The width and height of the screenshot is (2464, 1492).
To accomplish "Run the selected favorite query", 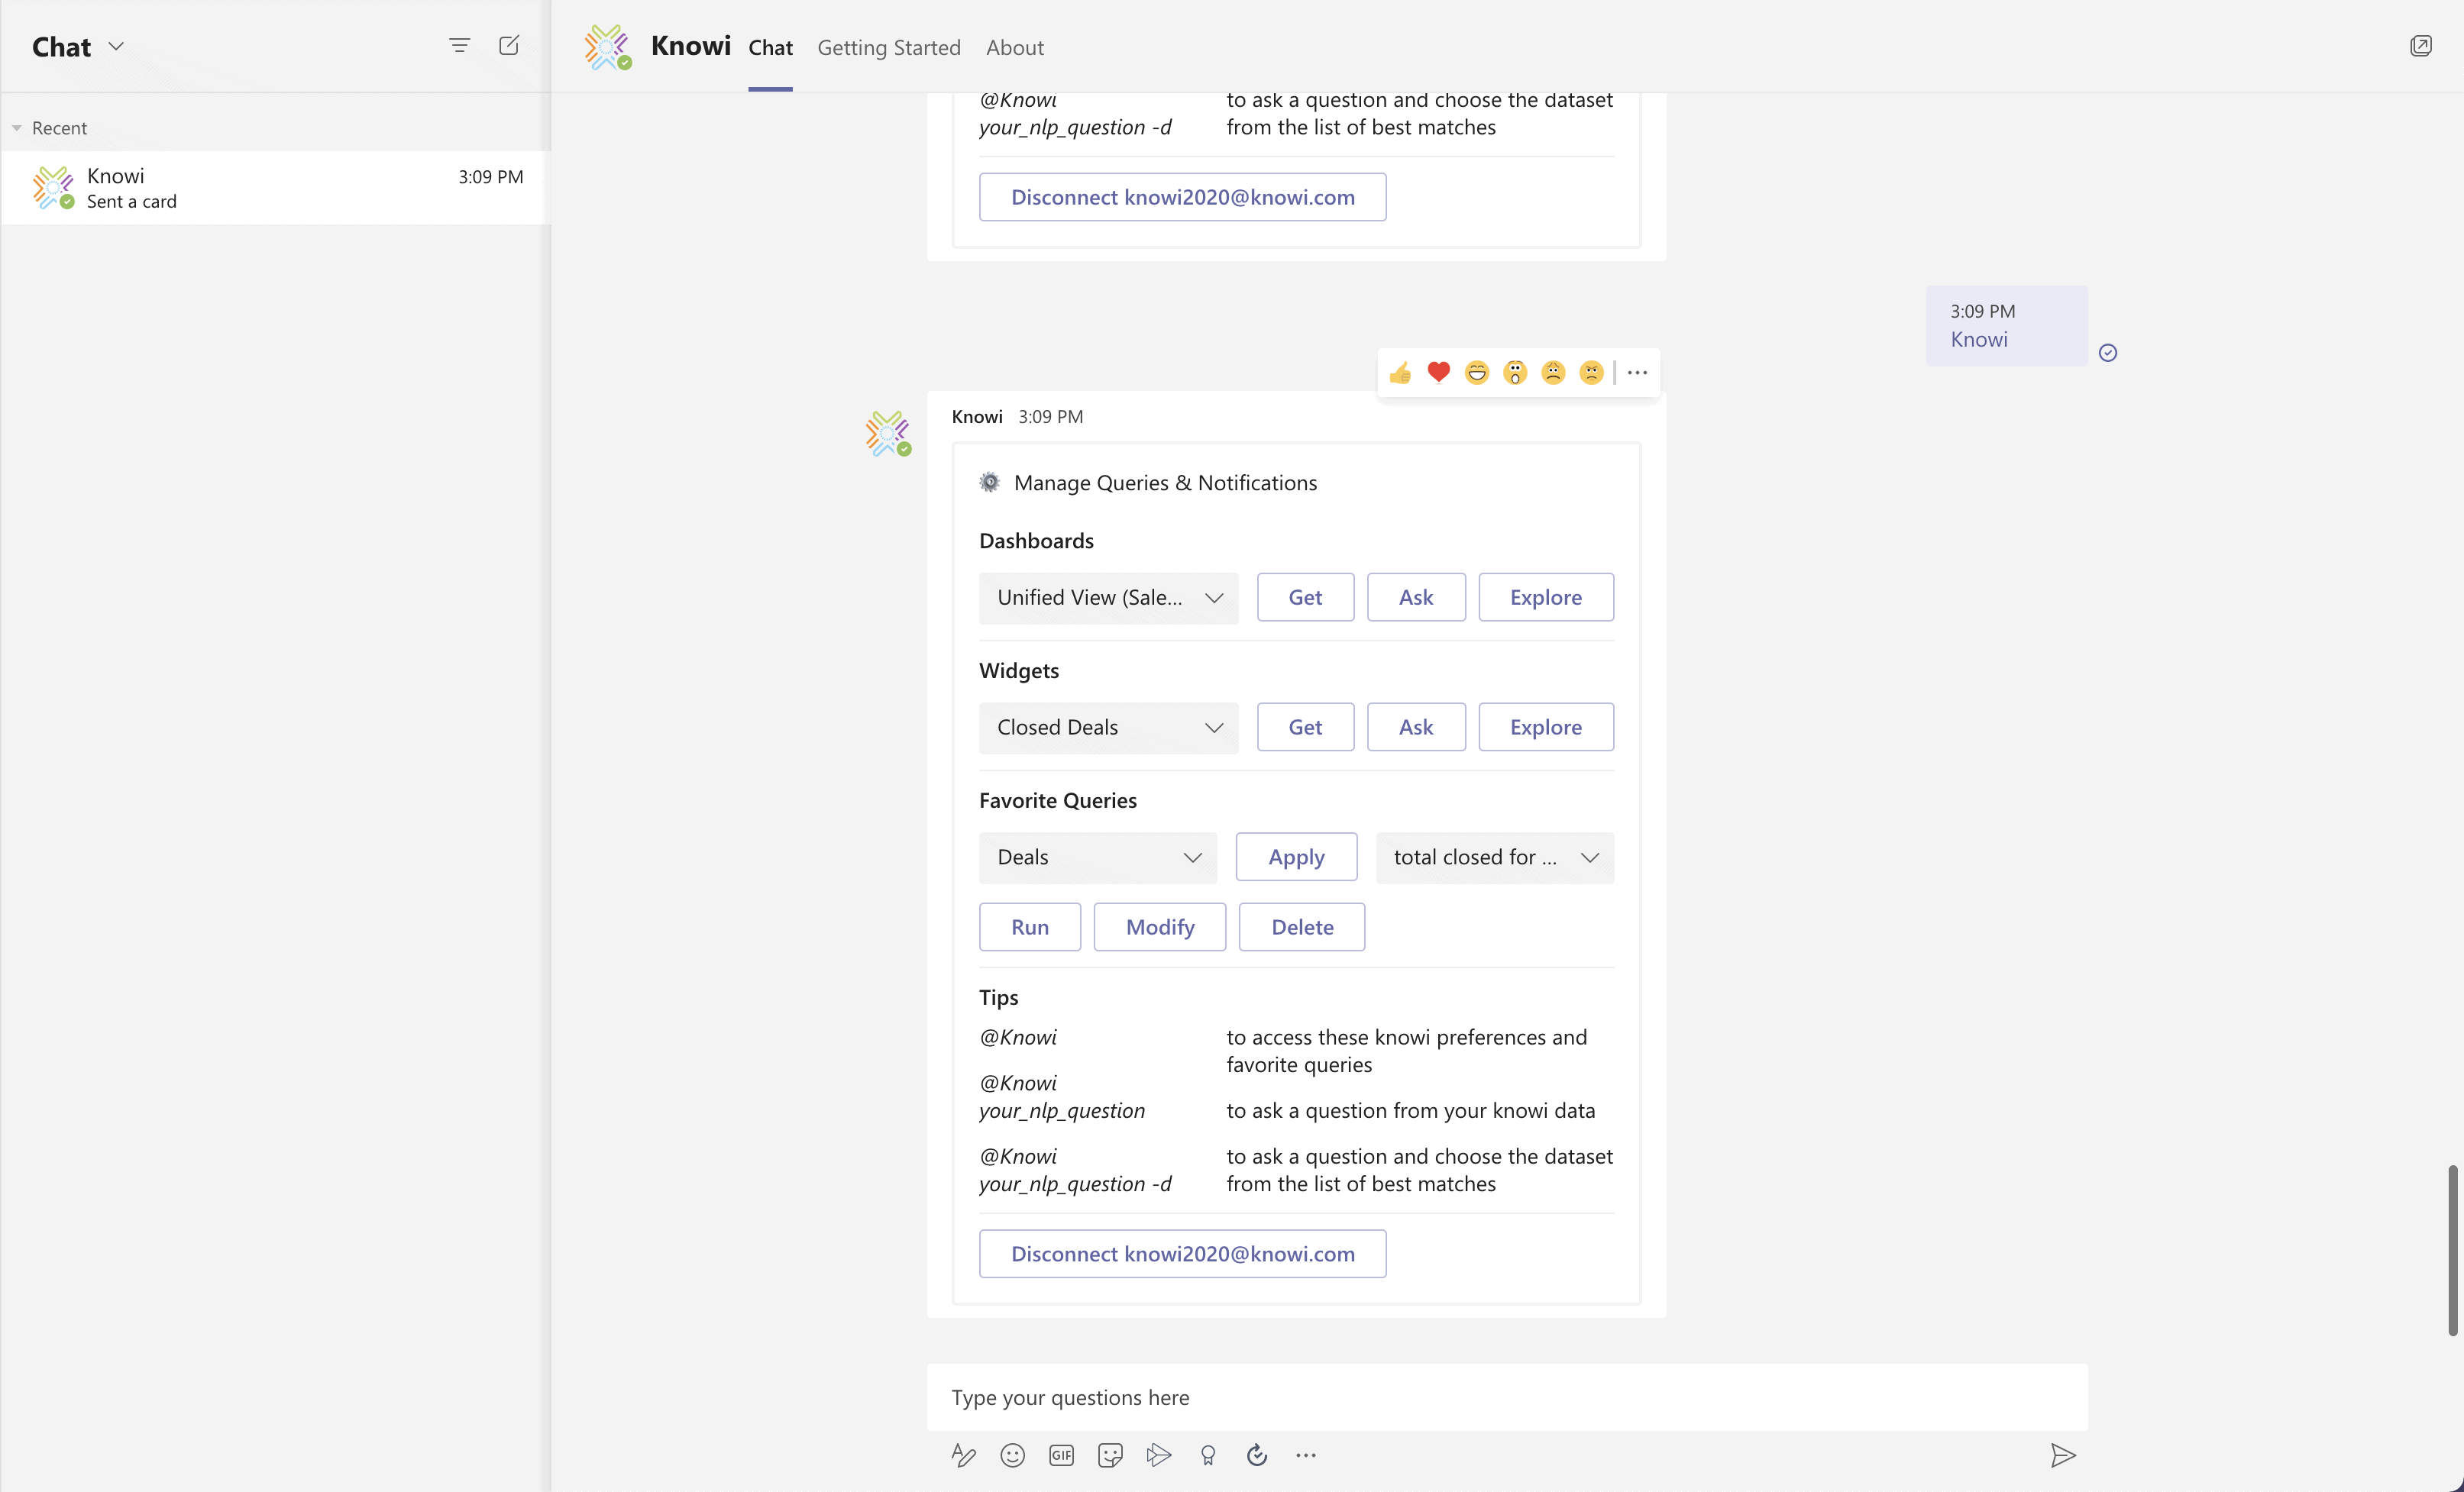I will click(x=1030, y=927).
